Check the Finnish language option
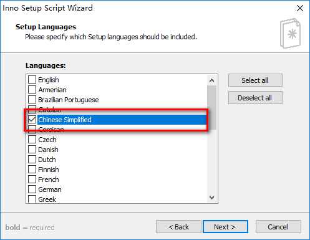Screen dimensions: 310x240 coord(32,169)
